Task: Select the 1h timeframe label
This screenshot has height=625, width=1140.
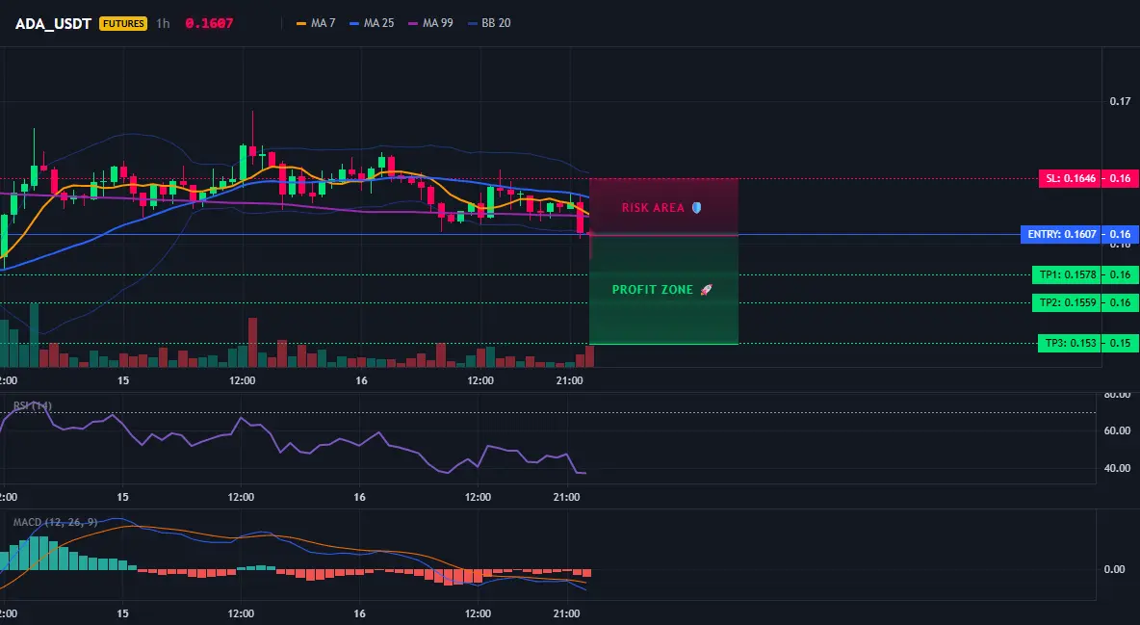Action: click(x=163, y=23)
